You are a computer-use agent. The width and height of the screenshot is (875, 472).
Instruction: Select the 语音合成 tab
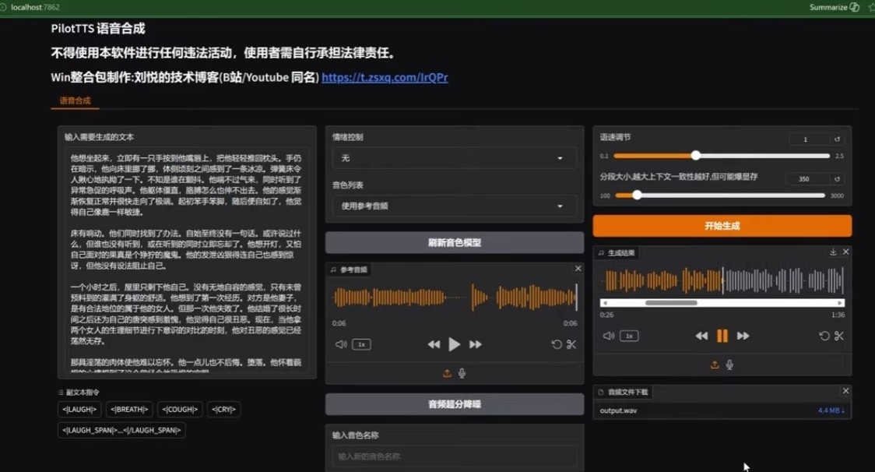pos(75,100)
